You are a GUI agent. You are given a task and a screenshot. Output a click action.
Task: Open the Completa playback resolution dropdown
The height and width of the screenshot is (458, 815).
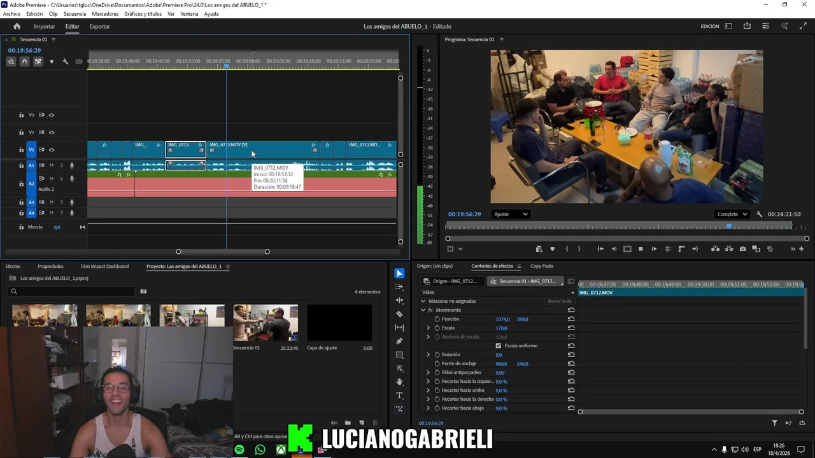click(732, 214)
